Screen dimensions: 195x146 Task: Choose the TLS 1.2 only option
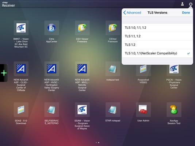157,45
